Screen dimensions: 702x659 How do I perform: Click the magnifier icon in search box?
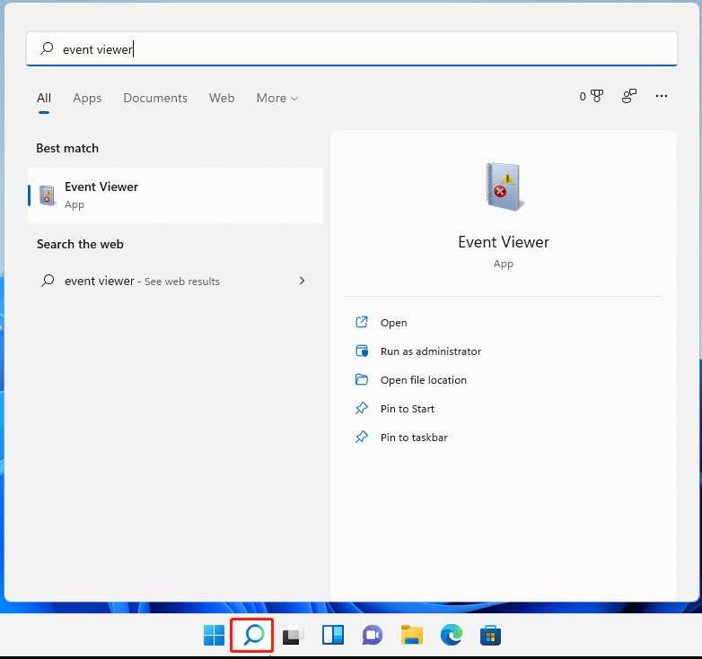pos(47,48)
